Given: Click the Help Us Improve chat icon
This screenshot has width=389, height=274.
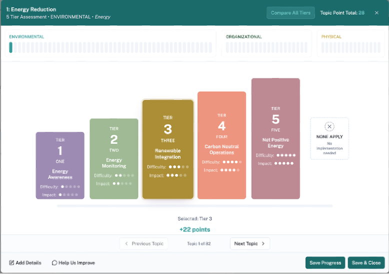Looking at the screenshot, I should 54,262.
